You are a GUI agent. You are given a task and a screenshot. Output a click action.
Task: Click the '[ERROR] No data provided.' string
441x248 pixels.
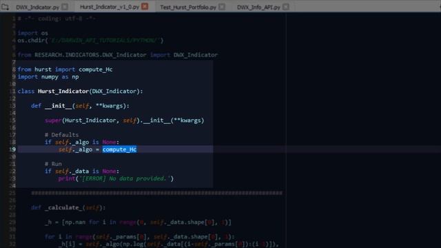click(125, 178)
